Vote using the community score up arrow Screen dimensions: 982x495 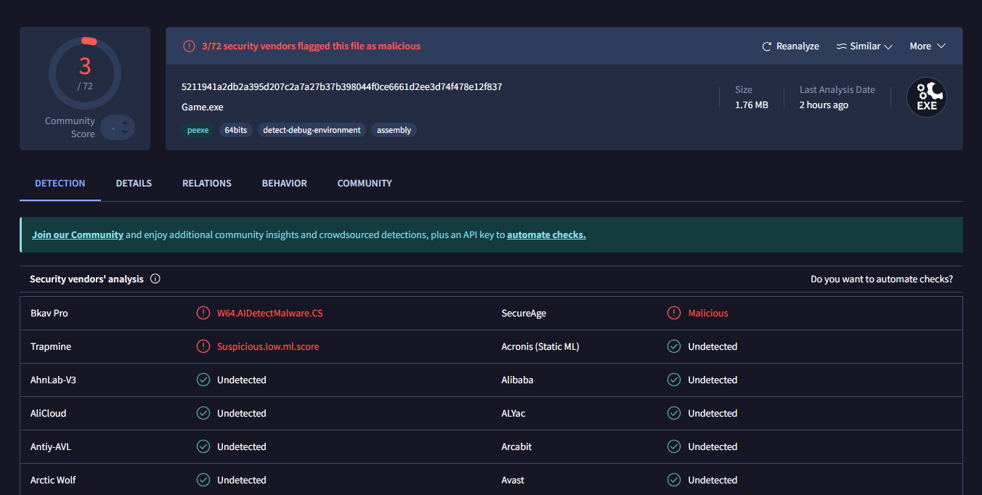point(125,123)
